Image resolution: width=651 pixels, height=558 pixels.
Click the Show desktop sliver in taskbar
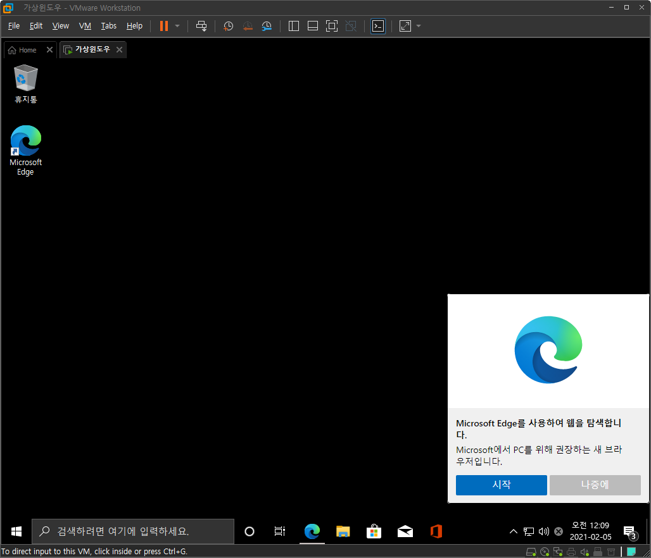648,531
